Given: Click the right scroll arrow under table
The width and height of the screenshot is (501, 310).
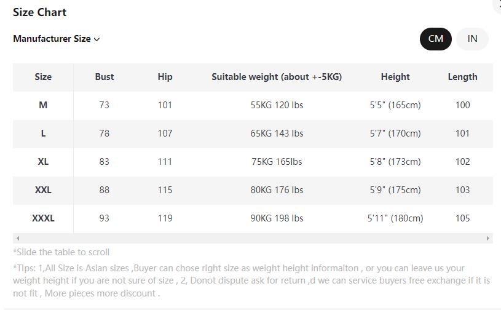Looking at the screenshot, I should click(x=488, y=238).
